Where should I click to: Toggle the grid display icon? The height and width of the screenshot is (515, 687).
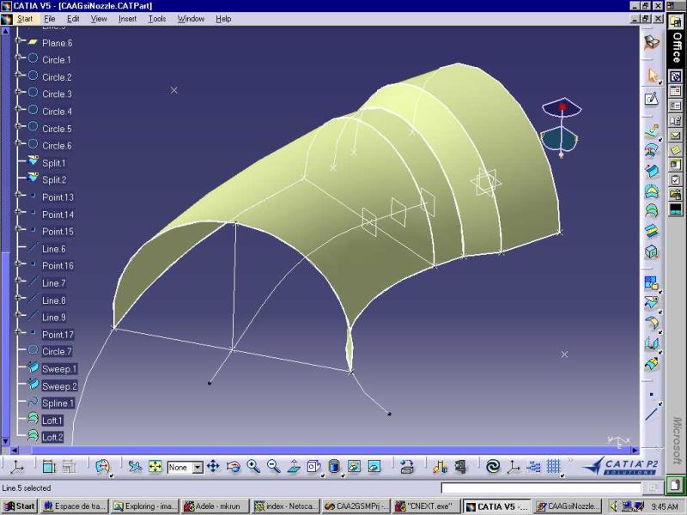[553, 467]
